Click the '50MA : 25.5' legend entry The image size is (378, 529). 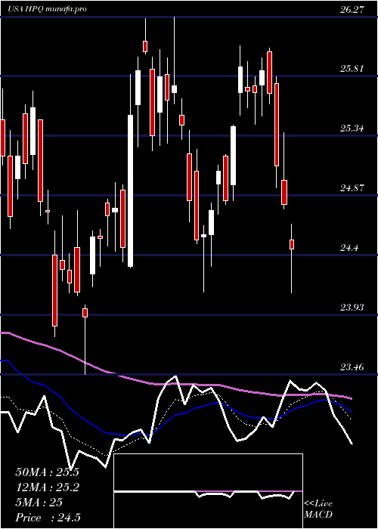[x=47, y=472]
